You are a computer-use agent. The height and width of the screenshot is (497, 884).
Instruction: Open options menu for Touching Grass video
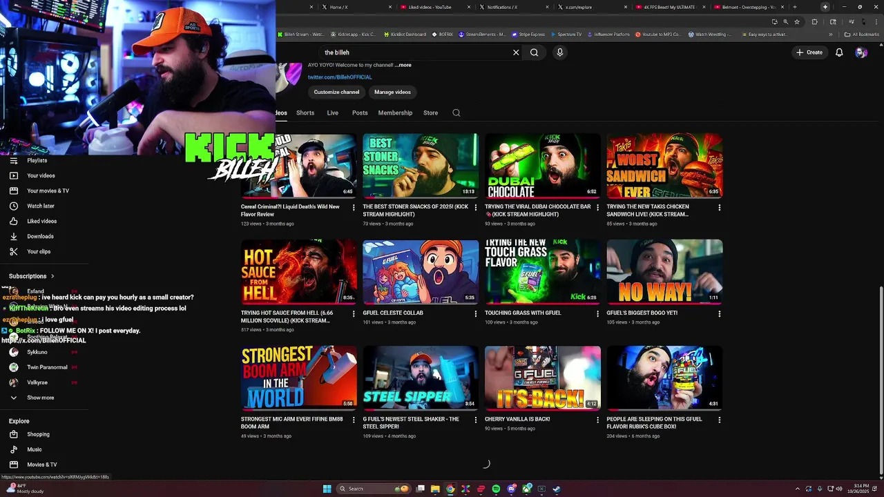pyautogui.click(x=597, y=313)
